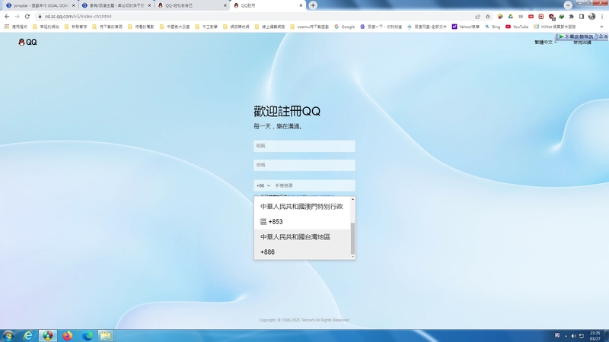Open the Yahoo bookmark

(466, 27)
